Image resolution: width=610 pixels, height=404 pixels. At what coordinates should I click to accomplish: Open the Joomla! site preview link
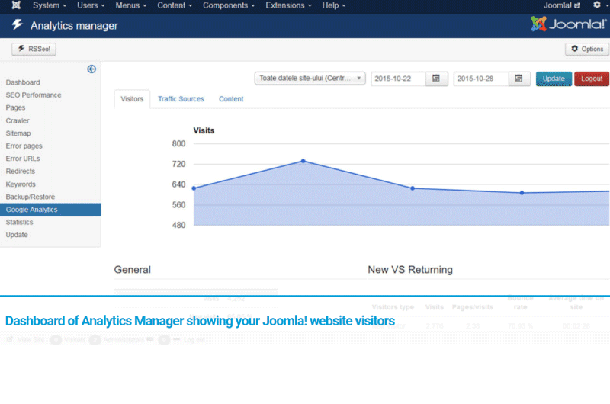coord(561,5)
